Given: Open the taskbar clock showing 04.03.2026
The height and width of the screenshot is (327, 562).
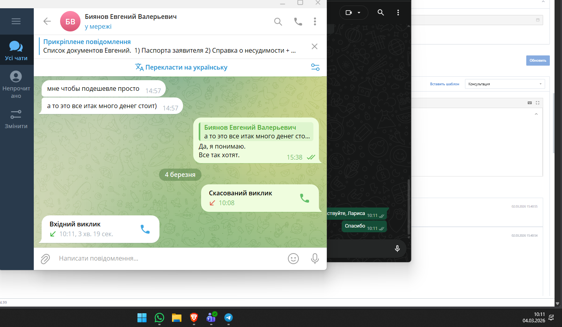Looking at the screenshot, I should point(534,318).
